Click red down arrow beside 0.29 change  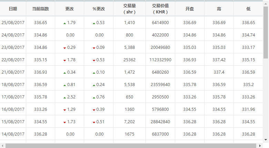[64, 48]
